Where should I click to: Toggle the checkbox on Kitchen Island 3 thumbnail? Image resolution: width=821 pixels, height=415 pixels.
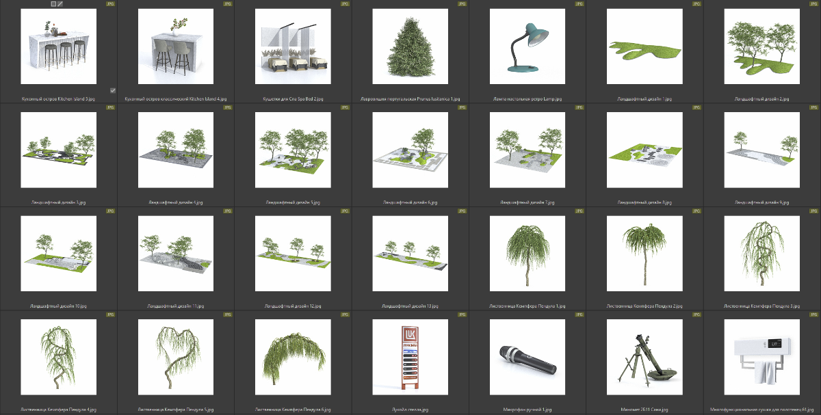coord(113,90)
